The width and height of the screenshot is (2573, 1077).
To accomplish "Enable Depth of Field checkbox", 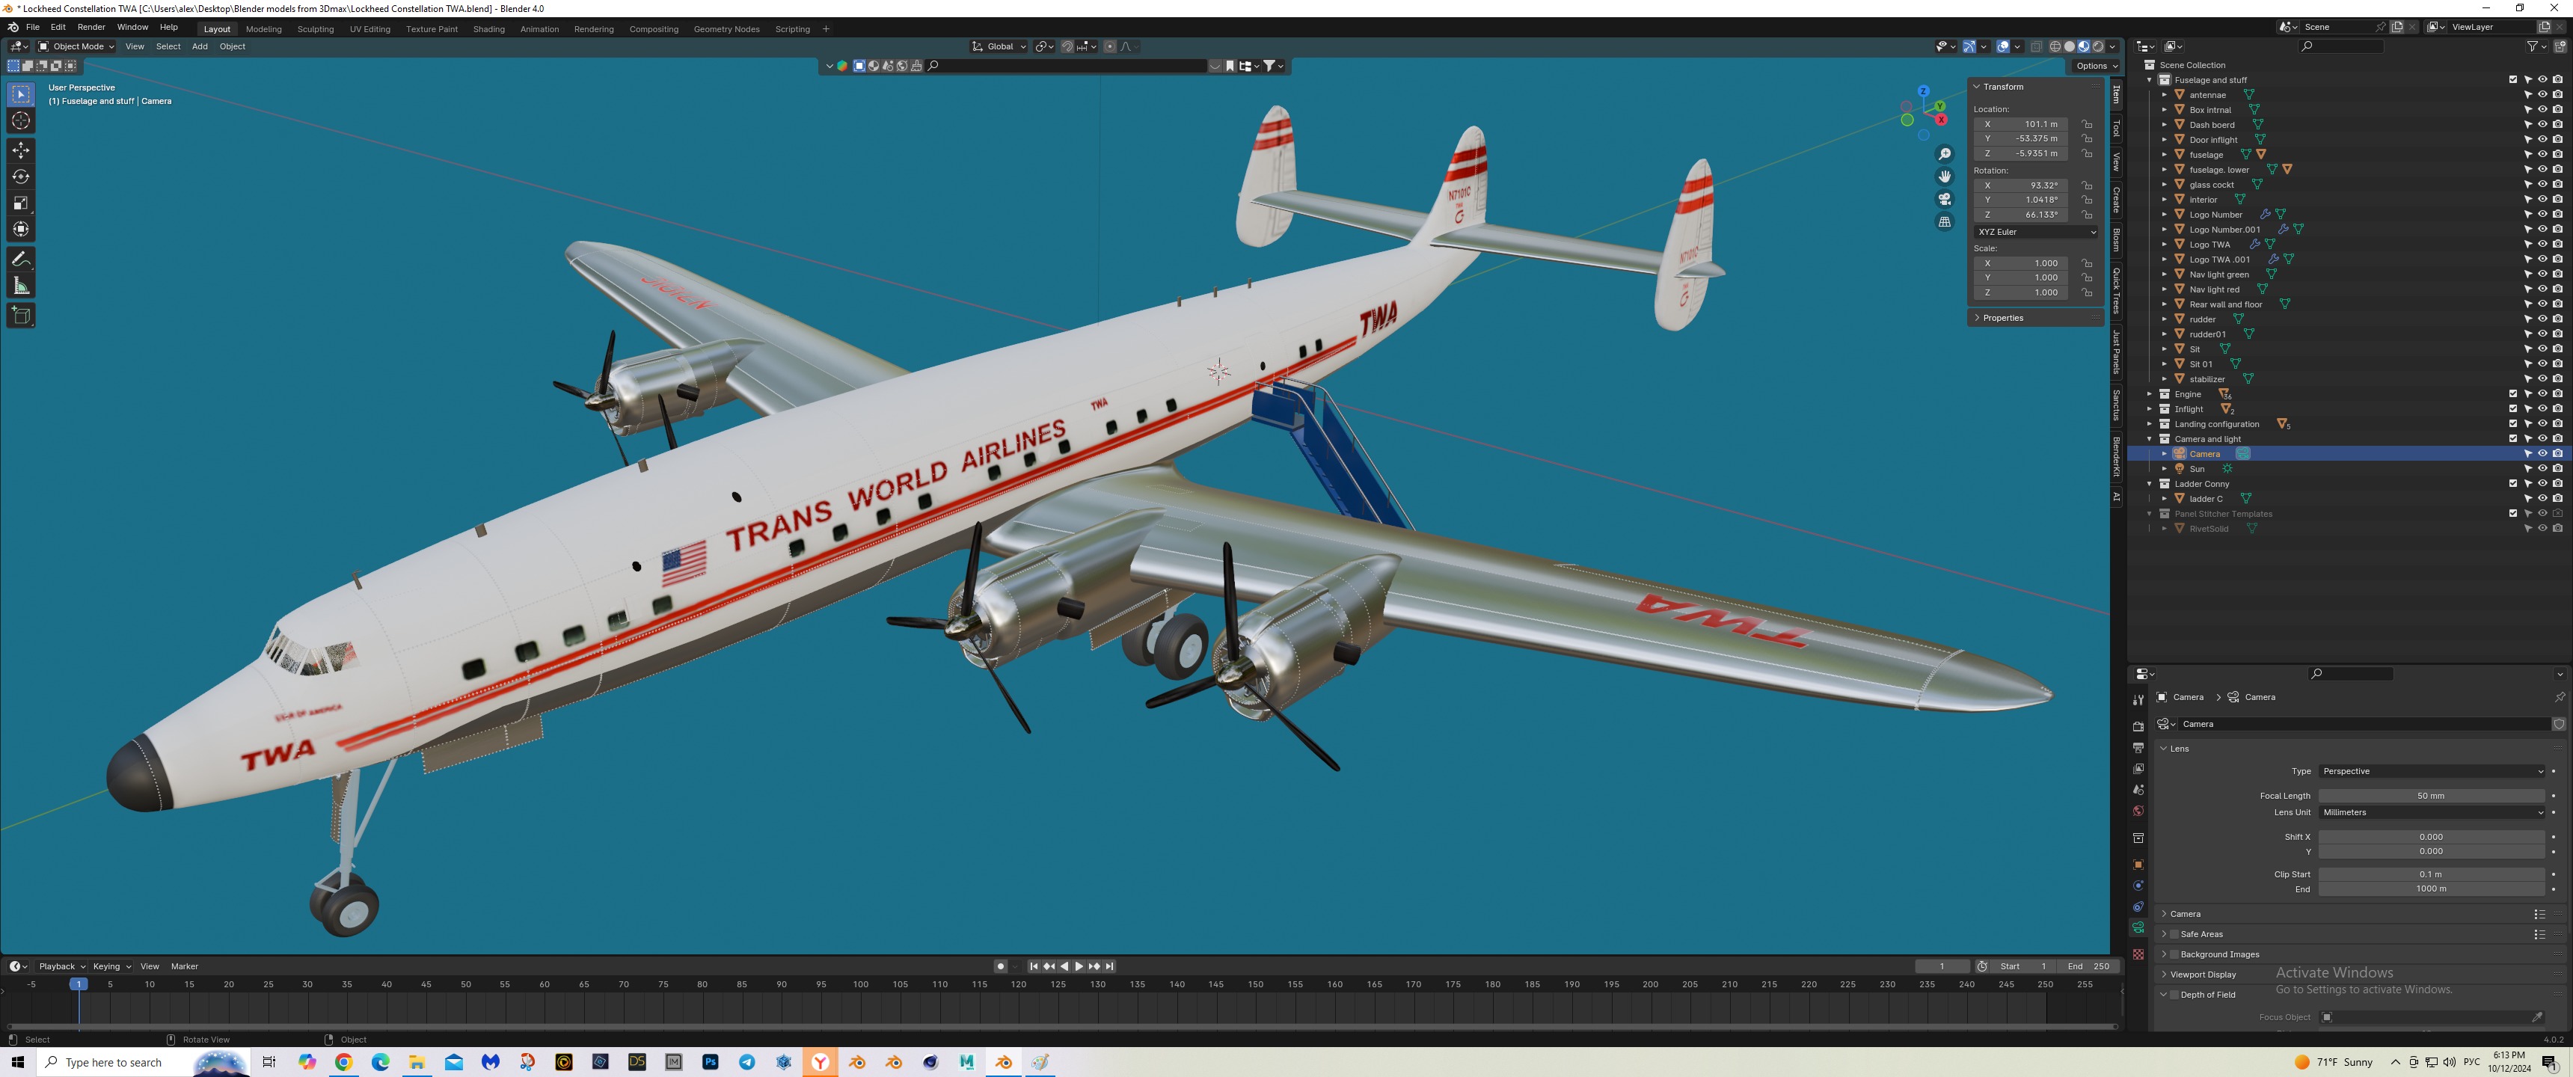I will pos(2174,994).
